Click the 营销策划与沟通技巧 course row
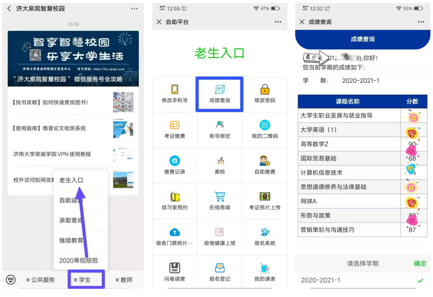 (363, 230)
